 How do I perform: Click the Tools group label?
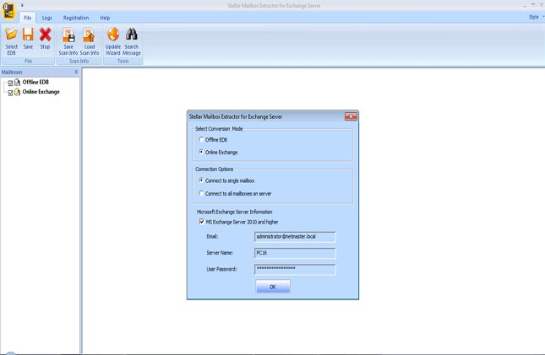point(123,61)
